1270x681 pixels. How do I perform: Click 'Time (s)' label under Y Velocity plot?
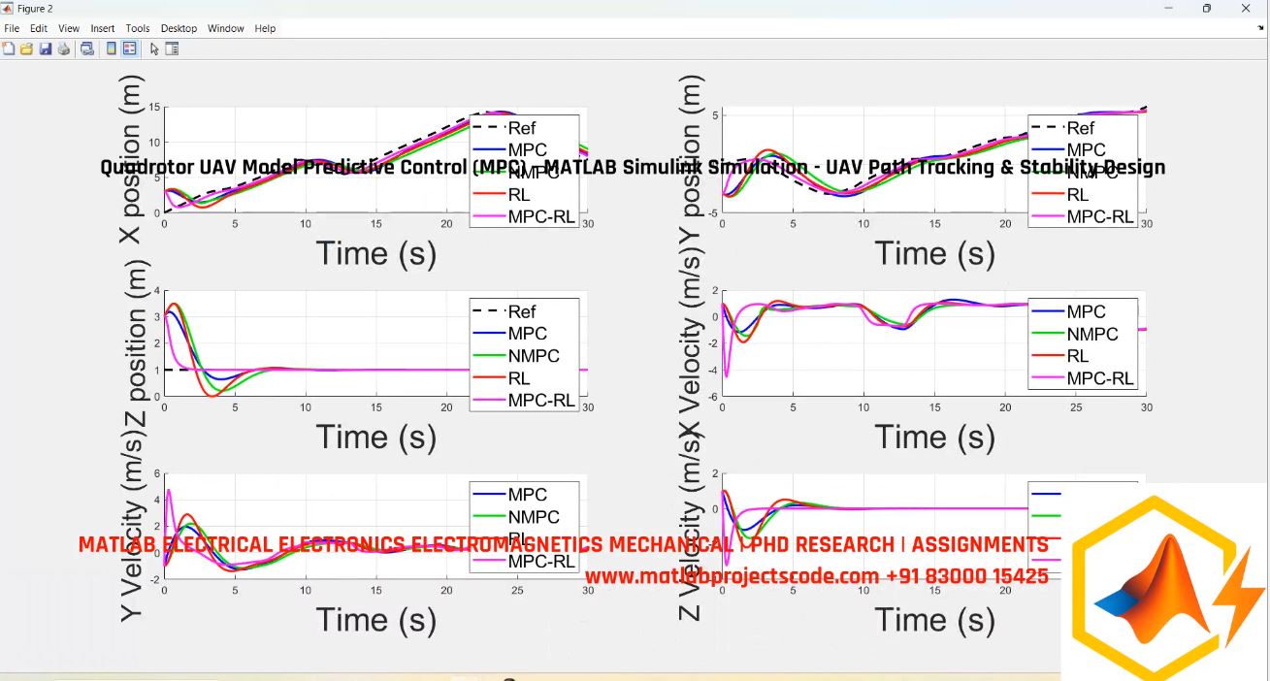(376, 619)
